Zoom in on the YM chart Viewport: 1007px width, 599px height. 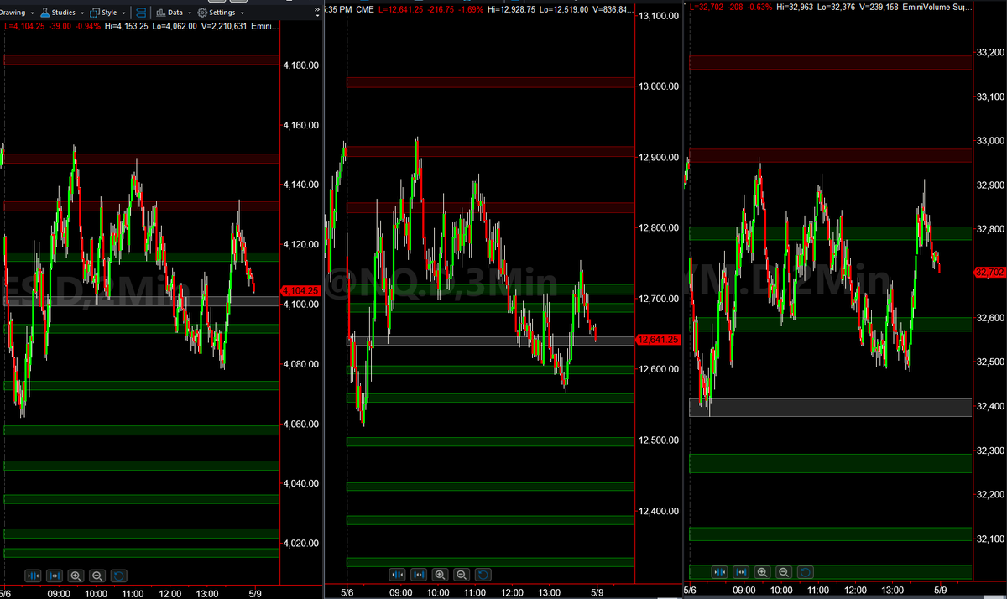pos(762,572)
